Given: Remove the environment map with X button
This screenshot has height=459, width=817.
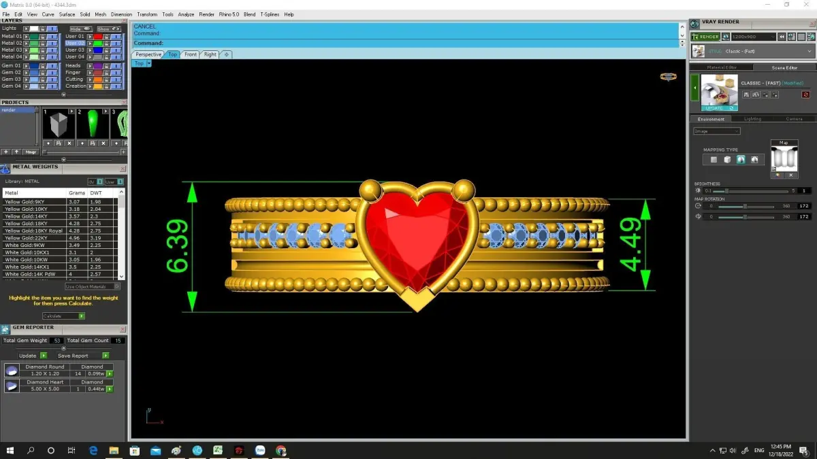Looking at the screenshot, I should point(790,175).
